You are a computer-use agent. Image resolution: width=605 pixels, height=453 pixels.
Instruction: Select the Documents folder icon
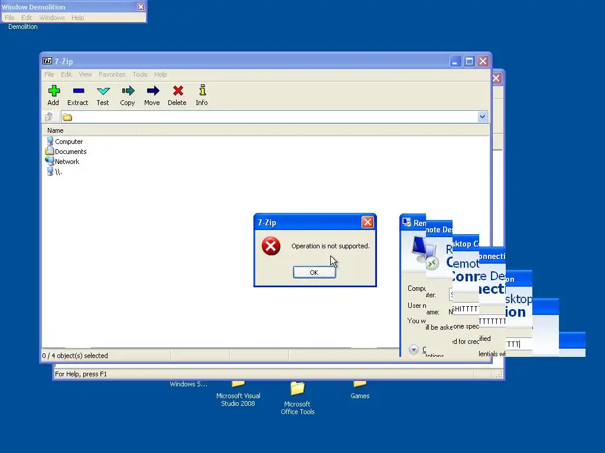(50, 151)
